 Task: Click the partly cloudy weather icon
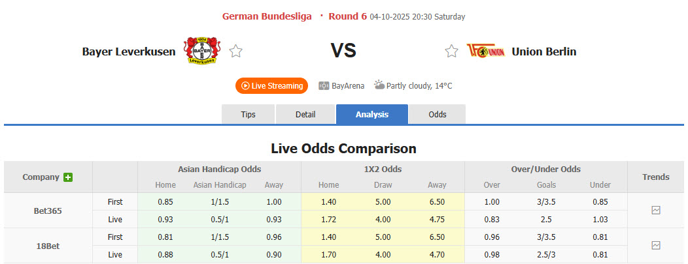pyautogui.click(x=379, y=85)
